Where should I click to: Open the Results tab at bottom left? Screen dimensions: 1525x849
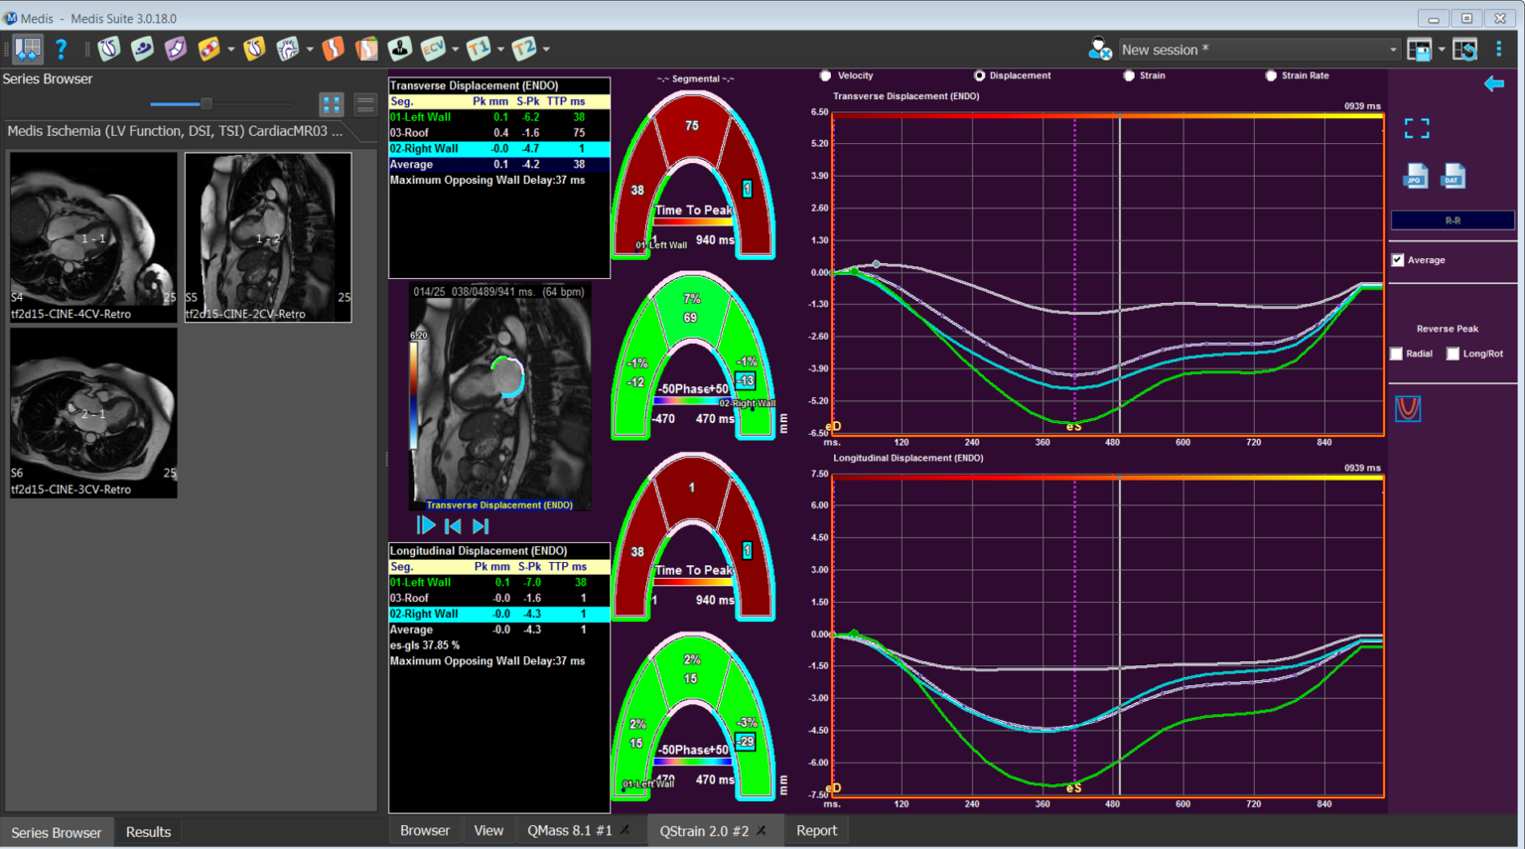[148, 832]
